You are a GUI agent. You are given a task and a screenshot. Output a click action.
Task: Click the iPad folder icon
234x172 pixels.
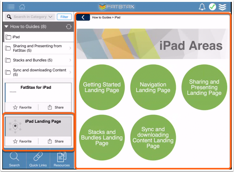tap(8, 37)
